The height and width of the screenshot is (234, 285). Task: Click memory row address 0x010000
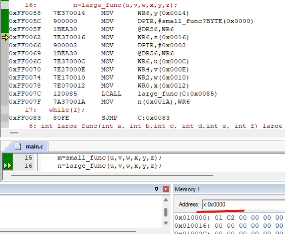[192, 218]
